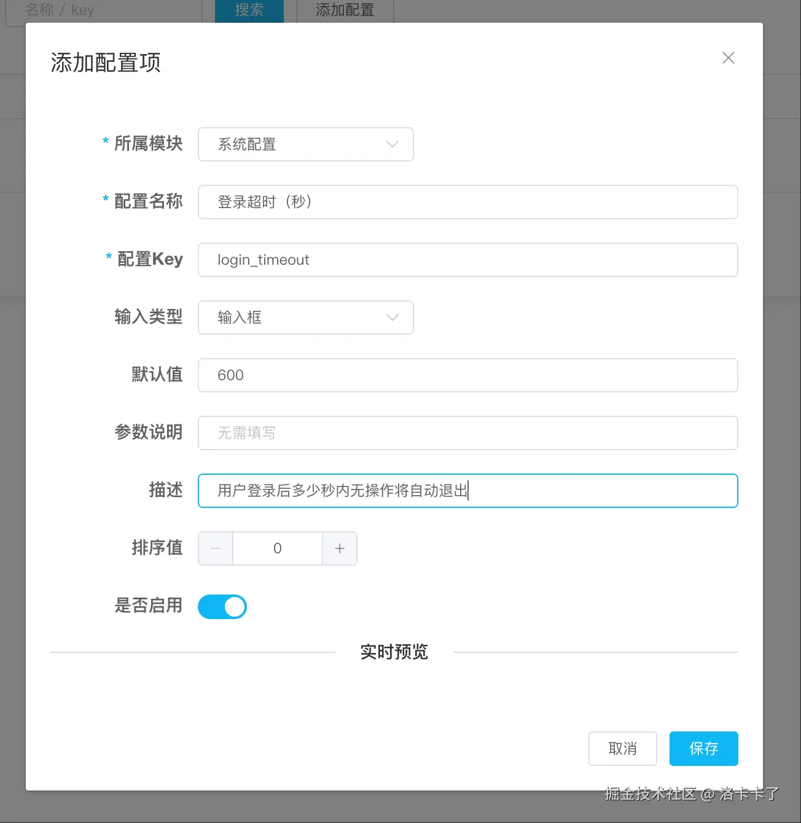Screen dimensions: 801x823
Task: Click the chevron arrow in the 系统配置 select
Action: 392,144
